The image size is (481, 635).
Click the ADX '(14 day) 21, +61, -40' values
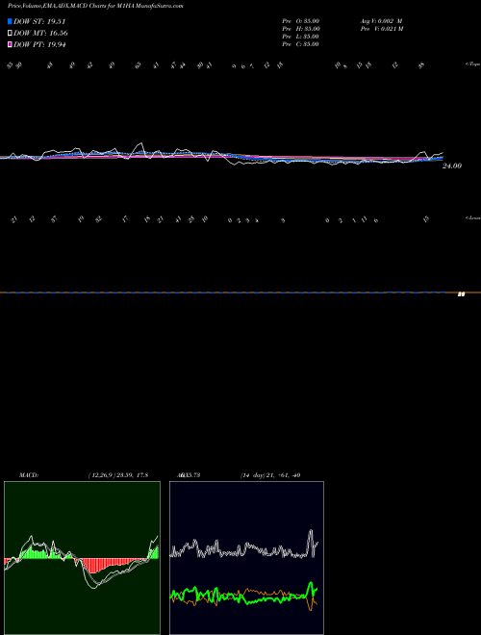point(270,475)
